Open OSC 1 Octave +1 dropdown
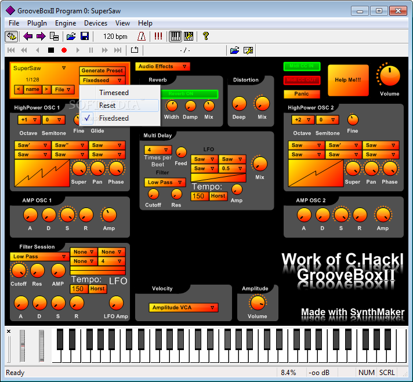The width and height of the screenshot is (413, 382). 29,120
